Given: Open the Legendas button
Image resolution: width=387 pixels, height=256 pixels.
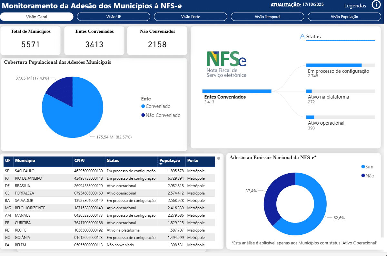Looking at the screenshot, I should [355, 6].
